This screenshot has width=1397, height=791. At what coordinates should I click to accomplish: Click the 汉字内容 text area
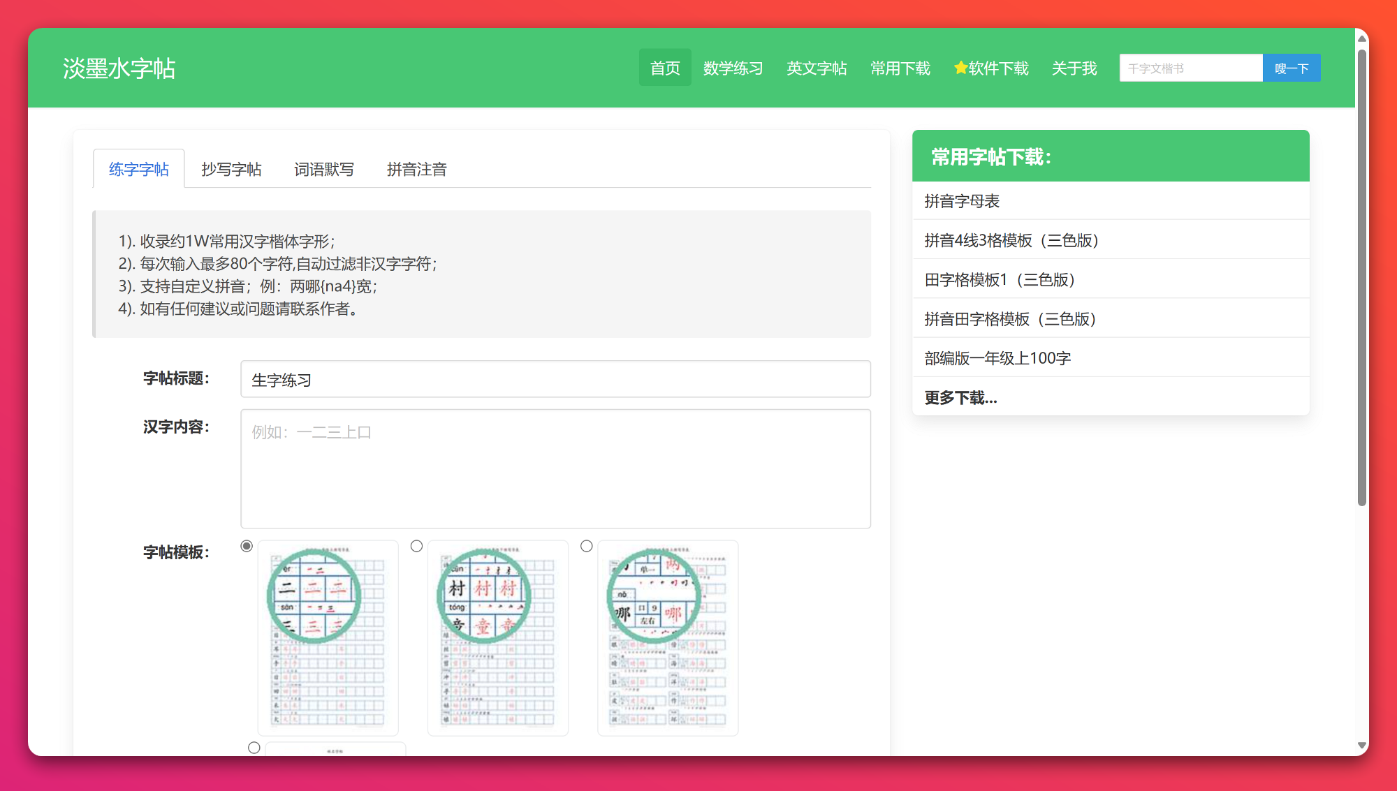[x=555, y=468]
